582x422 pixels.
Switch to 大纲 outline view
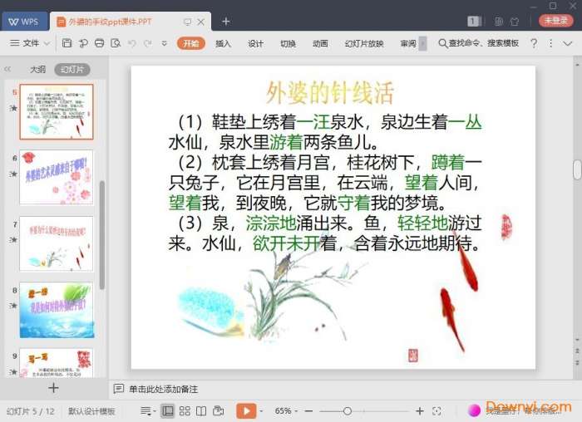pos(37,69)
